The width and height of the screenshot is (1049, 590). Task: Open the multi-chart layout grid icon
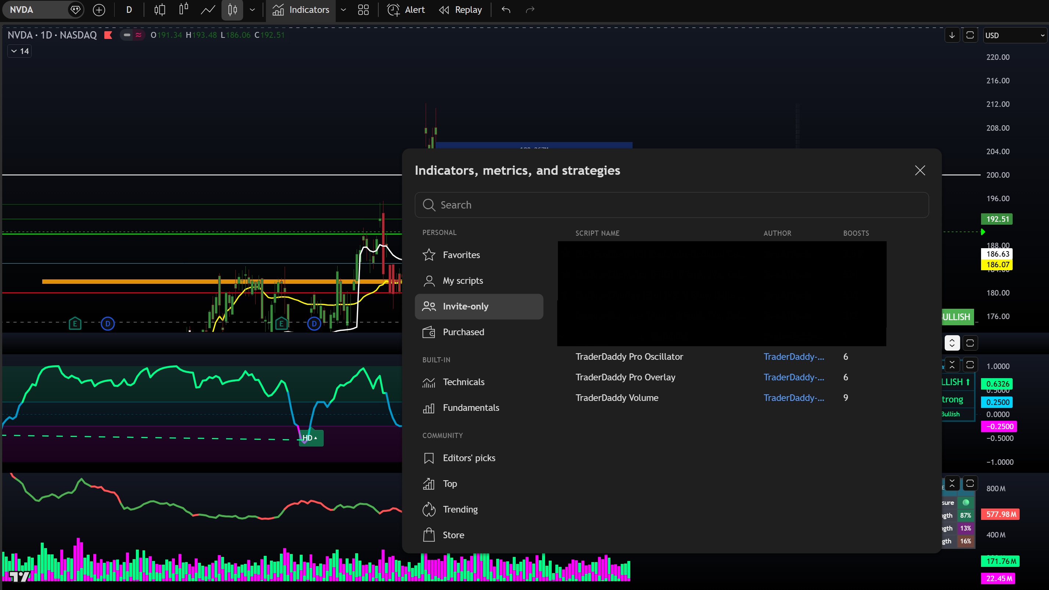(363, 10)
